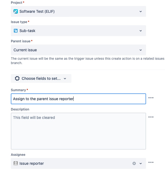Click inside the Description text area
Image resolution: width=165 pixels, height=174 pixels.
click(x=78, y=131)
